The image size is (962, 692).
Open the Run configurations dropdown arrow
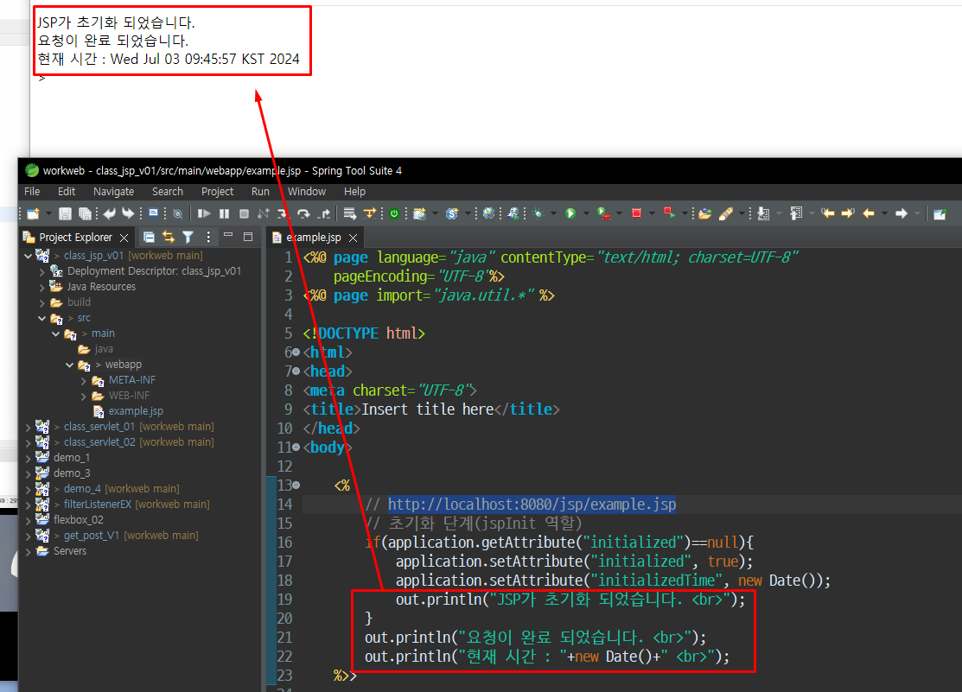click(586, 213)
